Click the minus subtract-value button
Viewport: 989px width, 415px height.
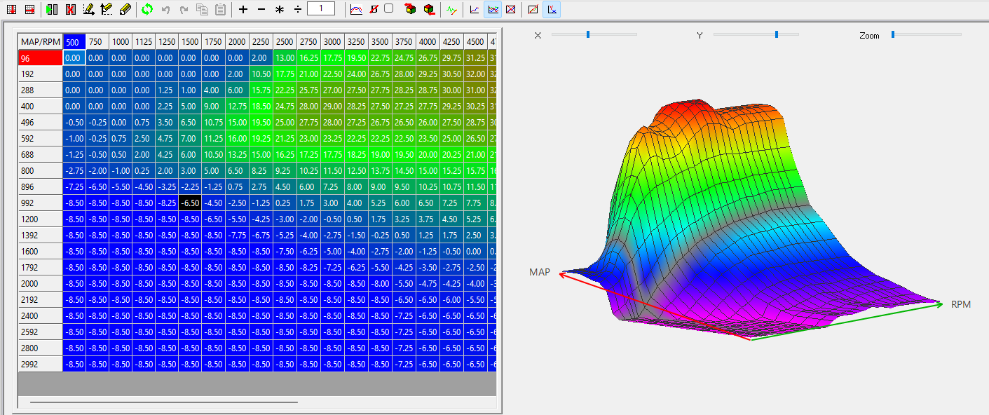(x=261, y=9)
